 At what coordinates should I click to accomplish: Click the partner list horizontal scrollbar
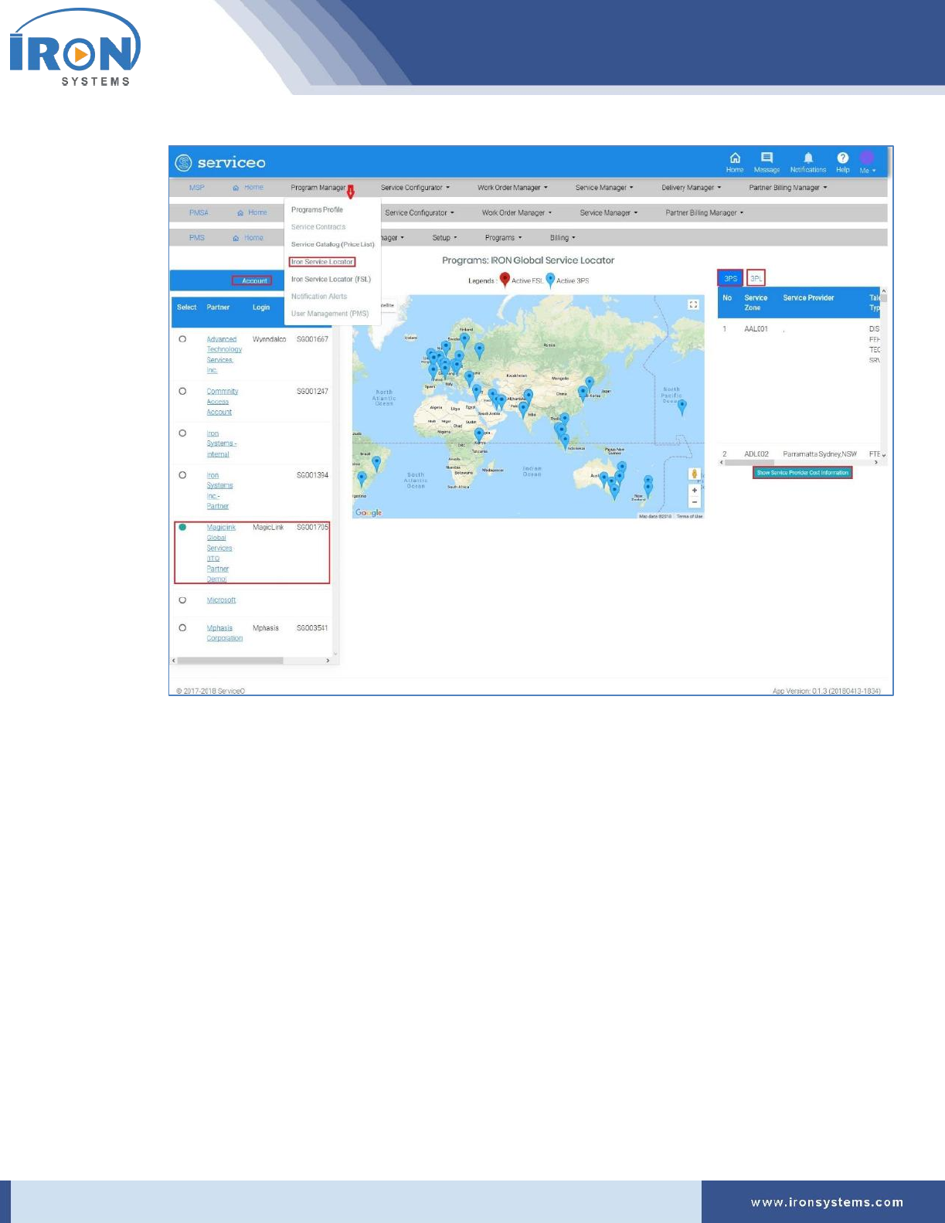[230, 661]
